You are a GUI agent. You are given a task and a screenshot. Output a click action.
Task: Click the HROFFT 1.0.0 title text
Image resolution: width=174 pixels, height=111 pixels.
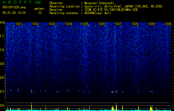22,2
